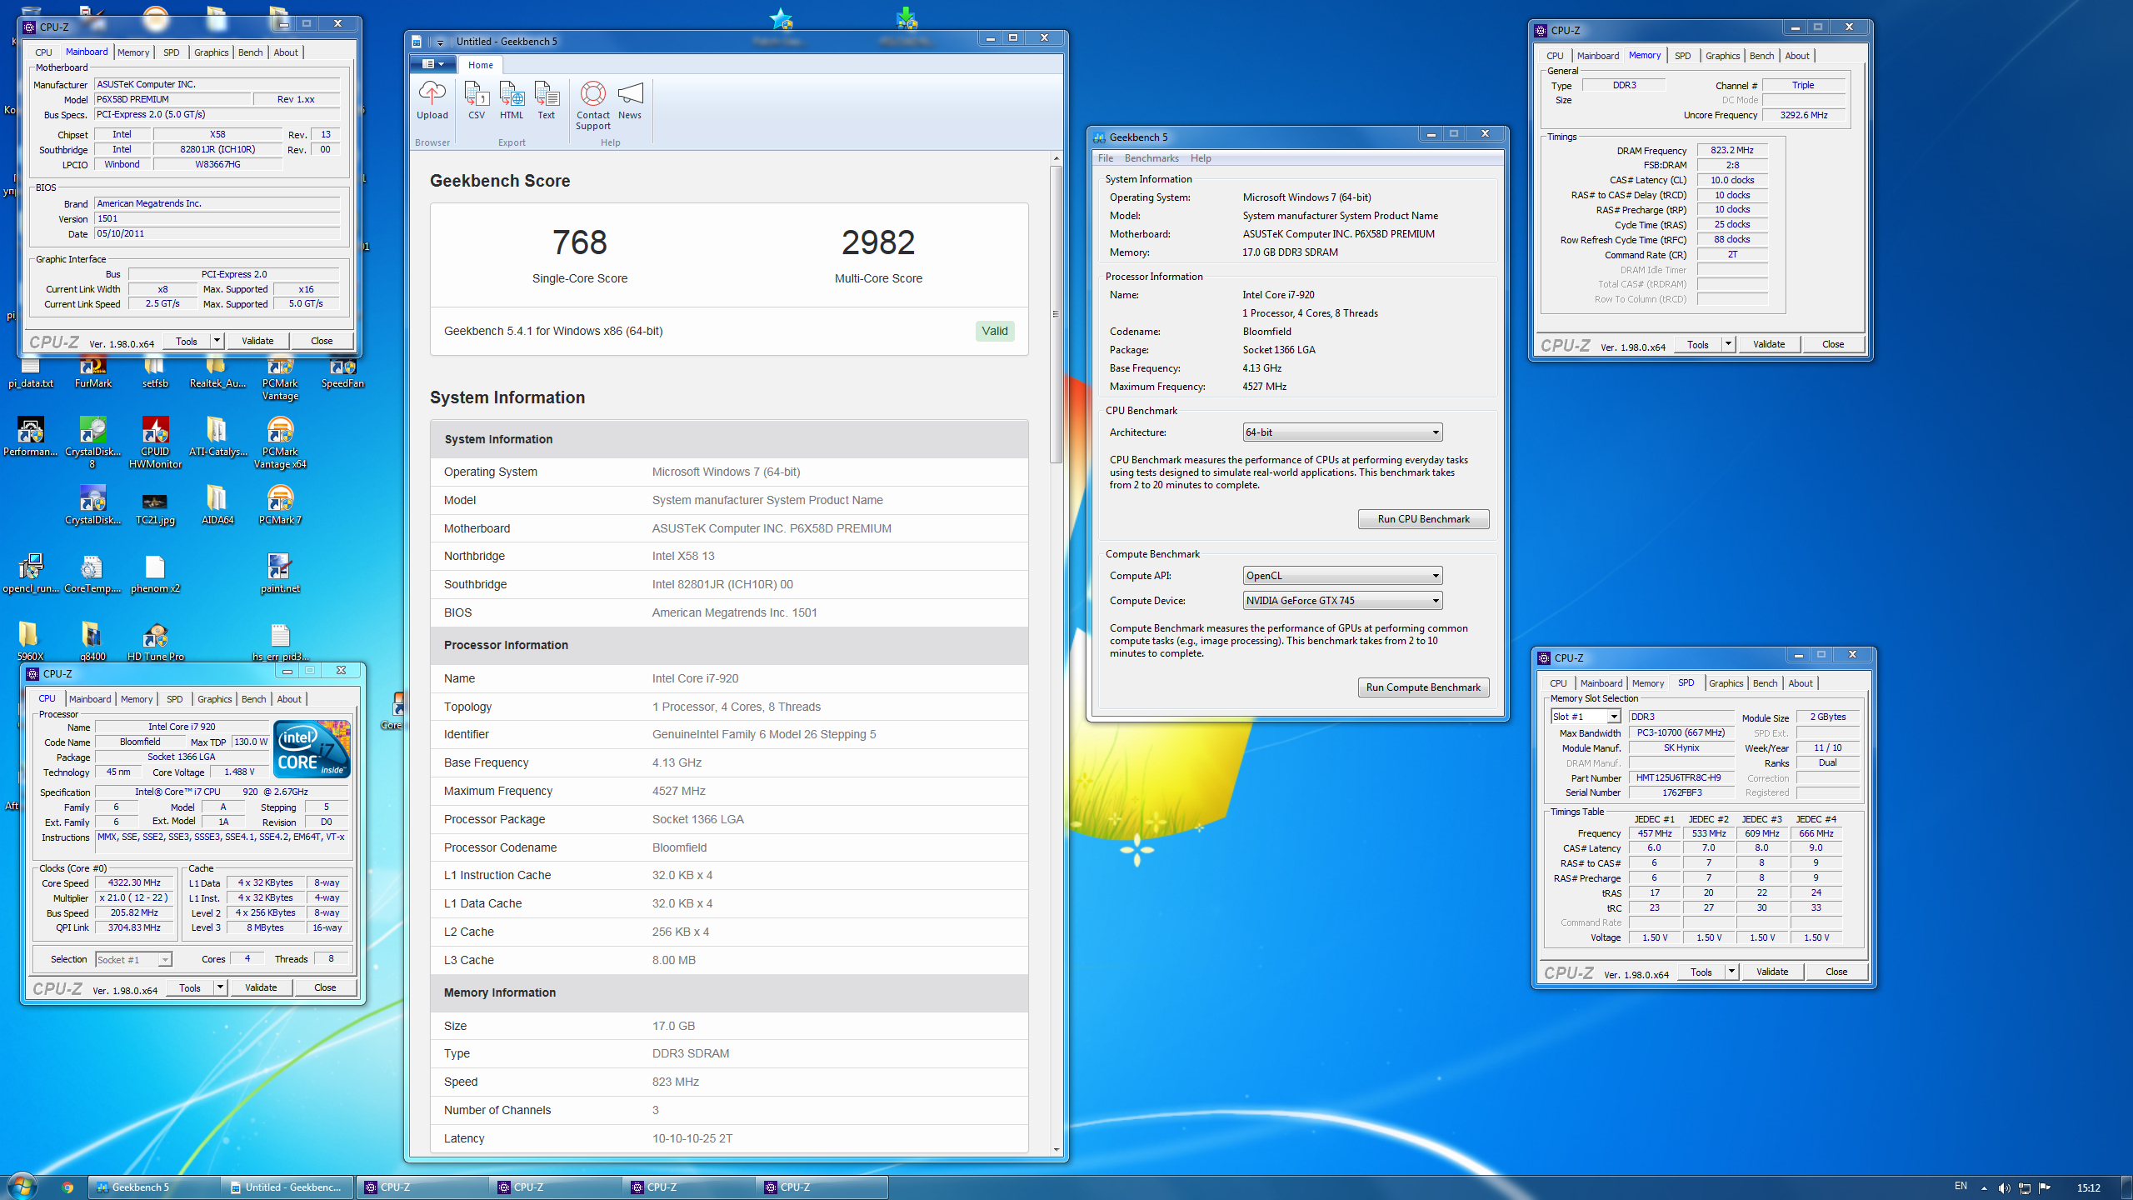2133x1200 pixels.
Task: Click Validate in SPD CPU-Z window
Action: tap(1772, 972)
